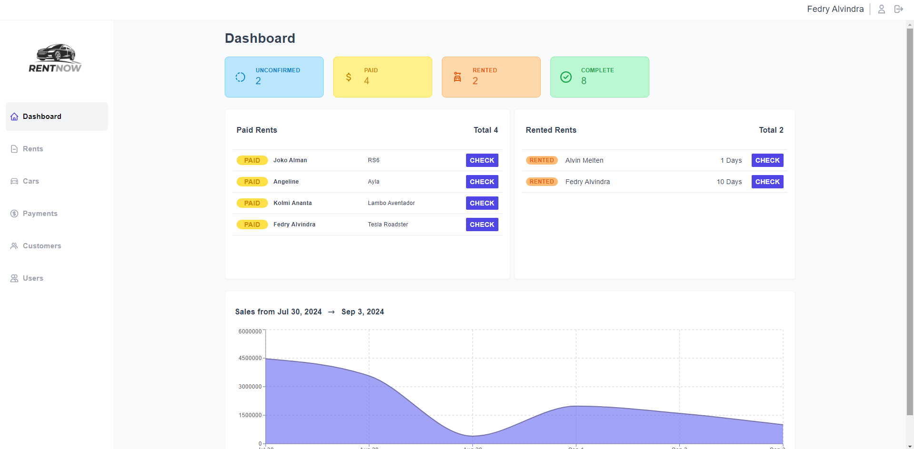Click the user profile icon in header
914x449 pixels.
[x=881, y=9]
